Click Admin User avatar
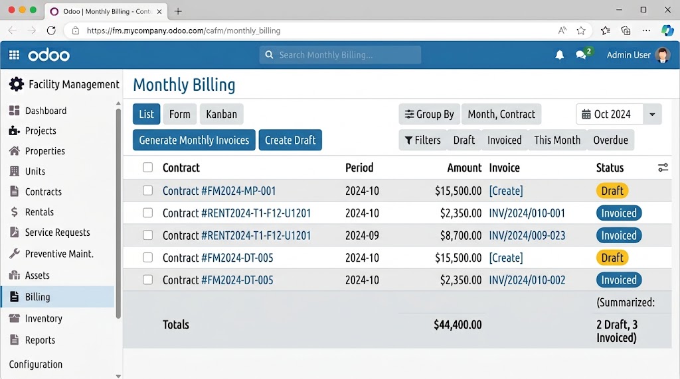 coord(662,55)
